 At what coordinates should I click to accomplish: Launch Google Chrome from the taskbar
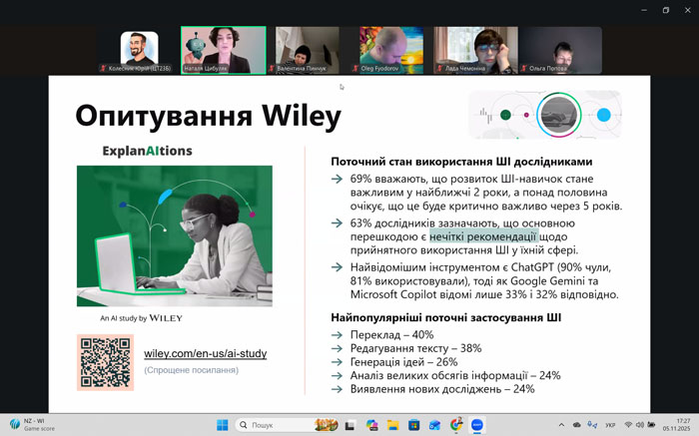tap(456, 425)
